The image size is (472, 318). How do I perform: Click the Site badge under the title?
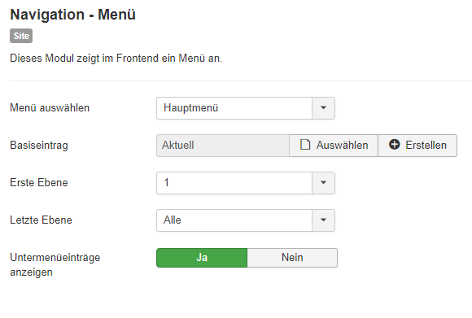[x=21, y=36]
